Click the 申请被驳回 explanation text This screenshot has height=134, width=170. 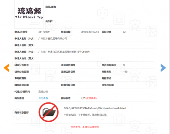(85, 115)
